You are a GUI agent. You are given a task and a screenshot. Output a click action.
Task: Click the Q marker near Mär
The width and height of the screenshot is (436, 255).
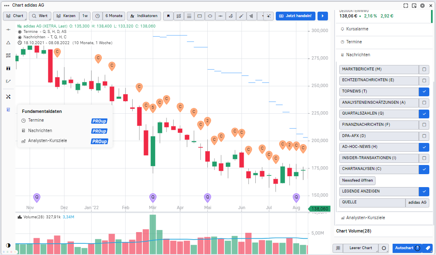coord(153,197)
